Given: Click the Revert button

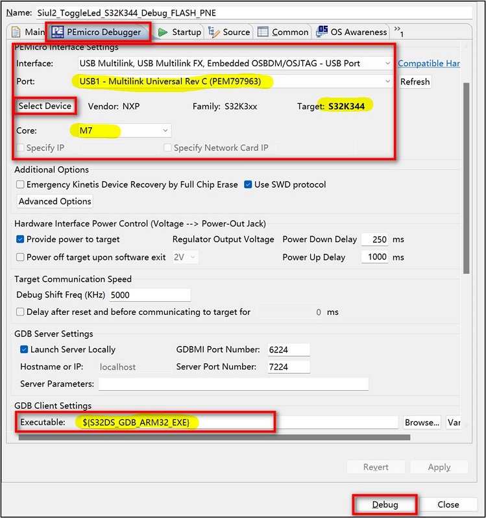Looking at the screenshot, I should pyautogui.click(x=376, y=467).
